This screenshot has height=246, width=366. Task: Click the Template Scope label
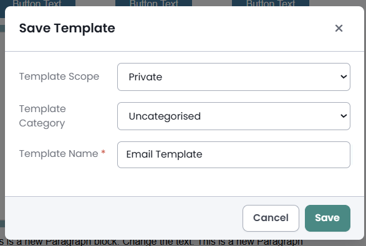click(x=59, y=77)
